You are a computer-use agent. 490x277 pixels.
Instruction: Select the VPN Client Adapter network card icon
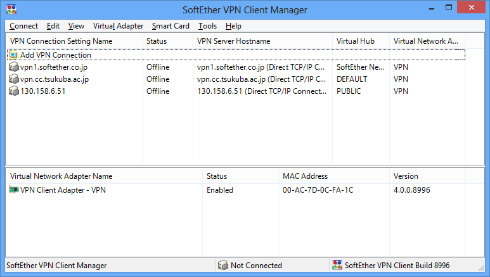click(x=14, y=190)
